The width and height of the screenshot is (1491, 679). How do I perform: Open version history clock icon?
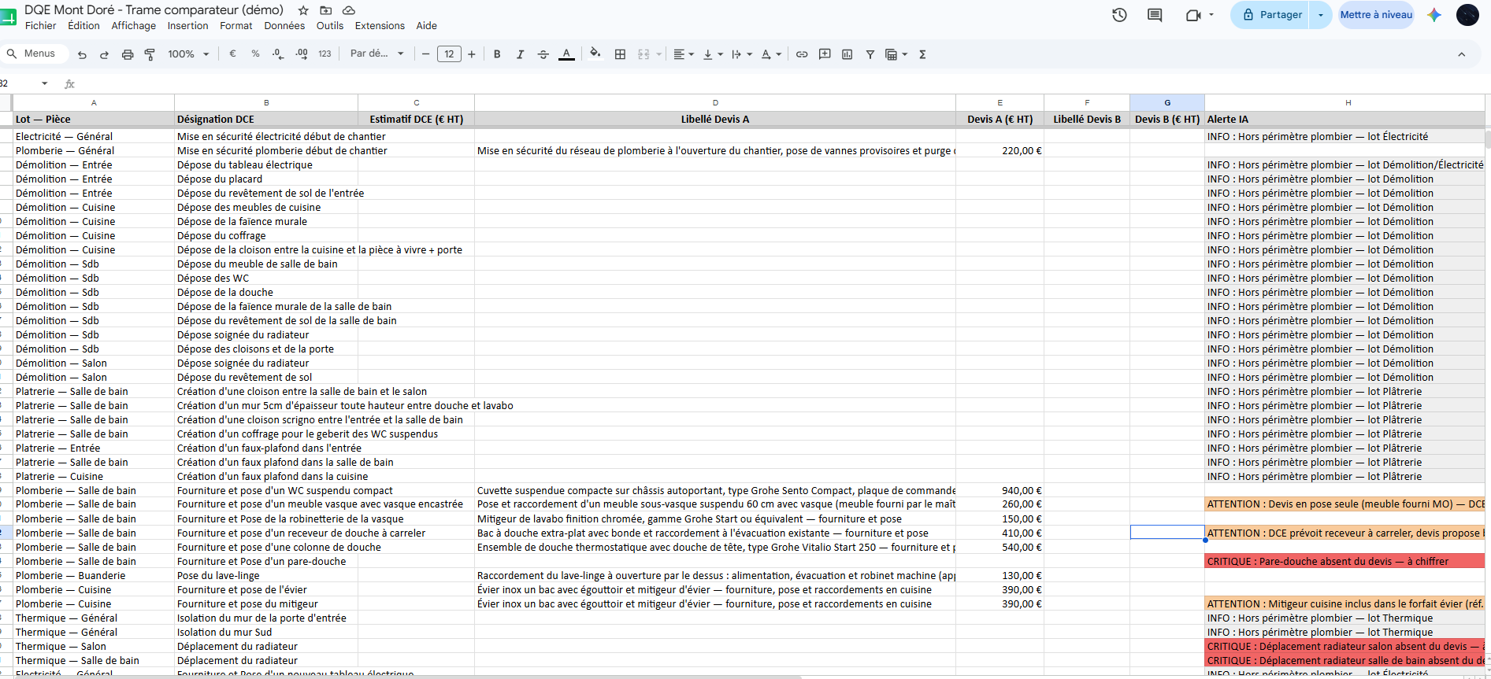coord(1119,15)
